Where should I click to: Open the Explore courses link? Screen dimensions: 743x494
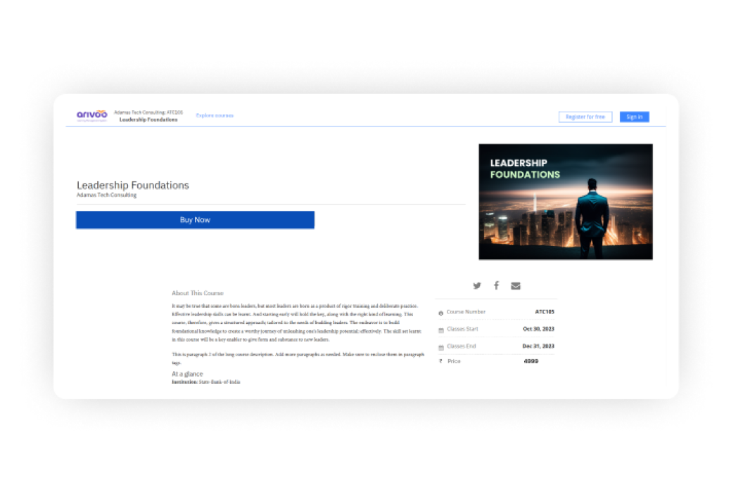pyautogui.click(x=215, y=115)
